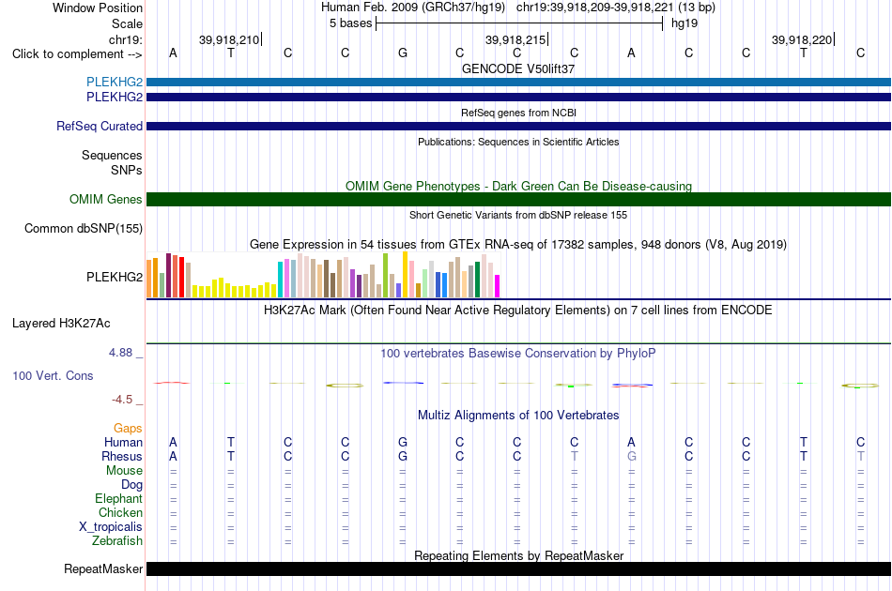This screenshot has height=591, width=892.
Task: Click the OMIM Genes track label
Action: tap(106, 200)
